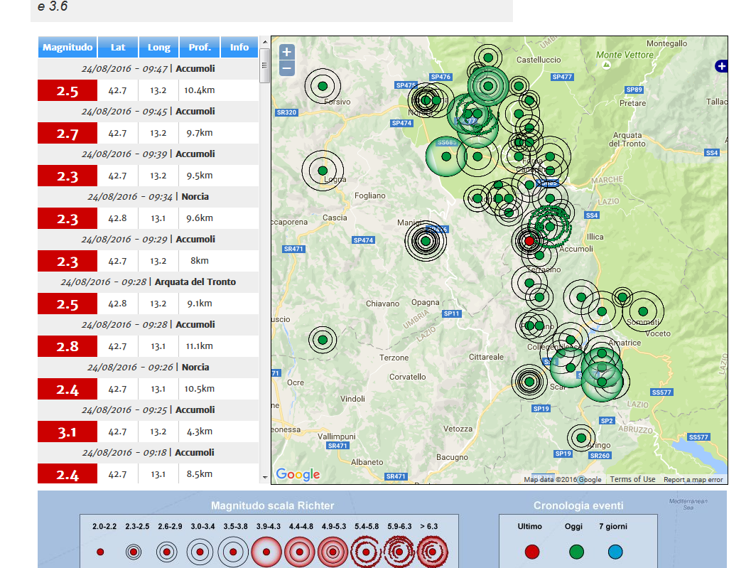Open the Terms of Use link
The width and height of the screenshot is (751, 568).
pos(632,479)
